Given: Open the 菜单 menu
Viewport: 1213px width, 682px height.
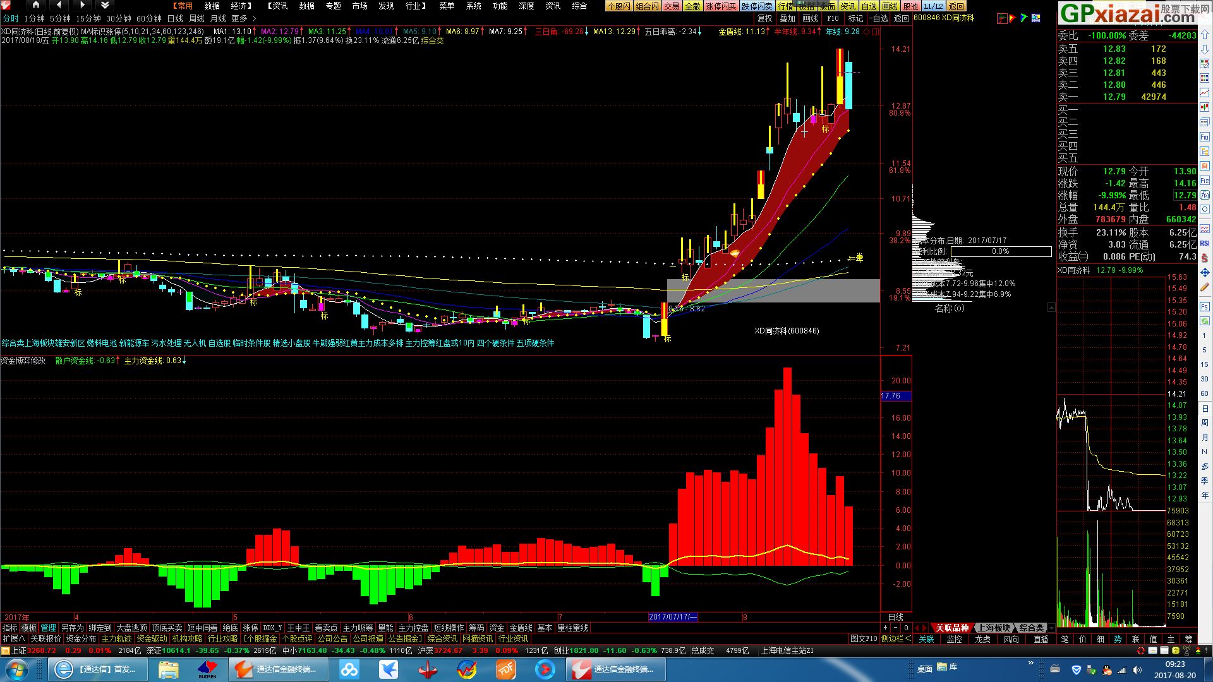Looking at the screenshot, I should (x=447, y=6).
